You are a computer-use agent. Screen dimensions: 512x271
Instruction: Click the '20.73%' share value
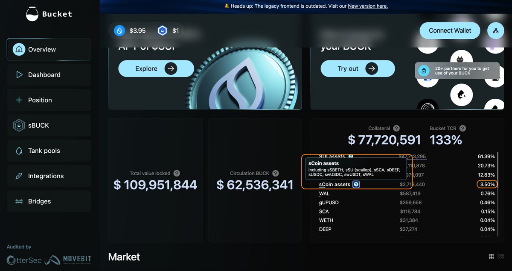tap(486, 165)
